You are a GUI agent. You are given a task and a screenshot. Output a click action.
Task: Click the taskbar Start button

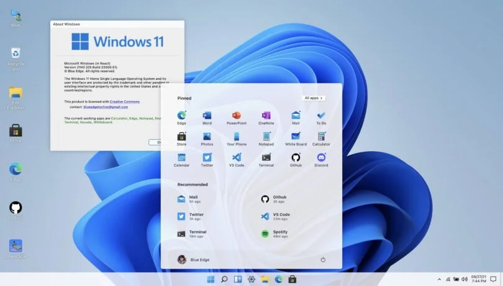tap(211, 279)
